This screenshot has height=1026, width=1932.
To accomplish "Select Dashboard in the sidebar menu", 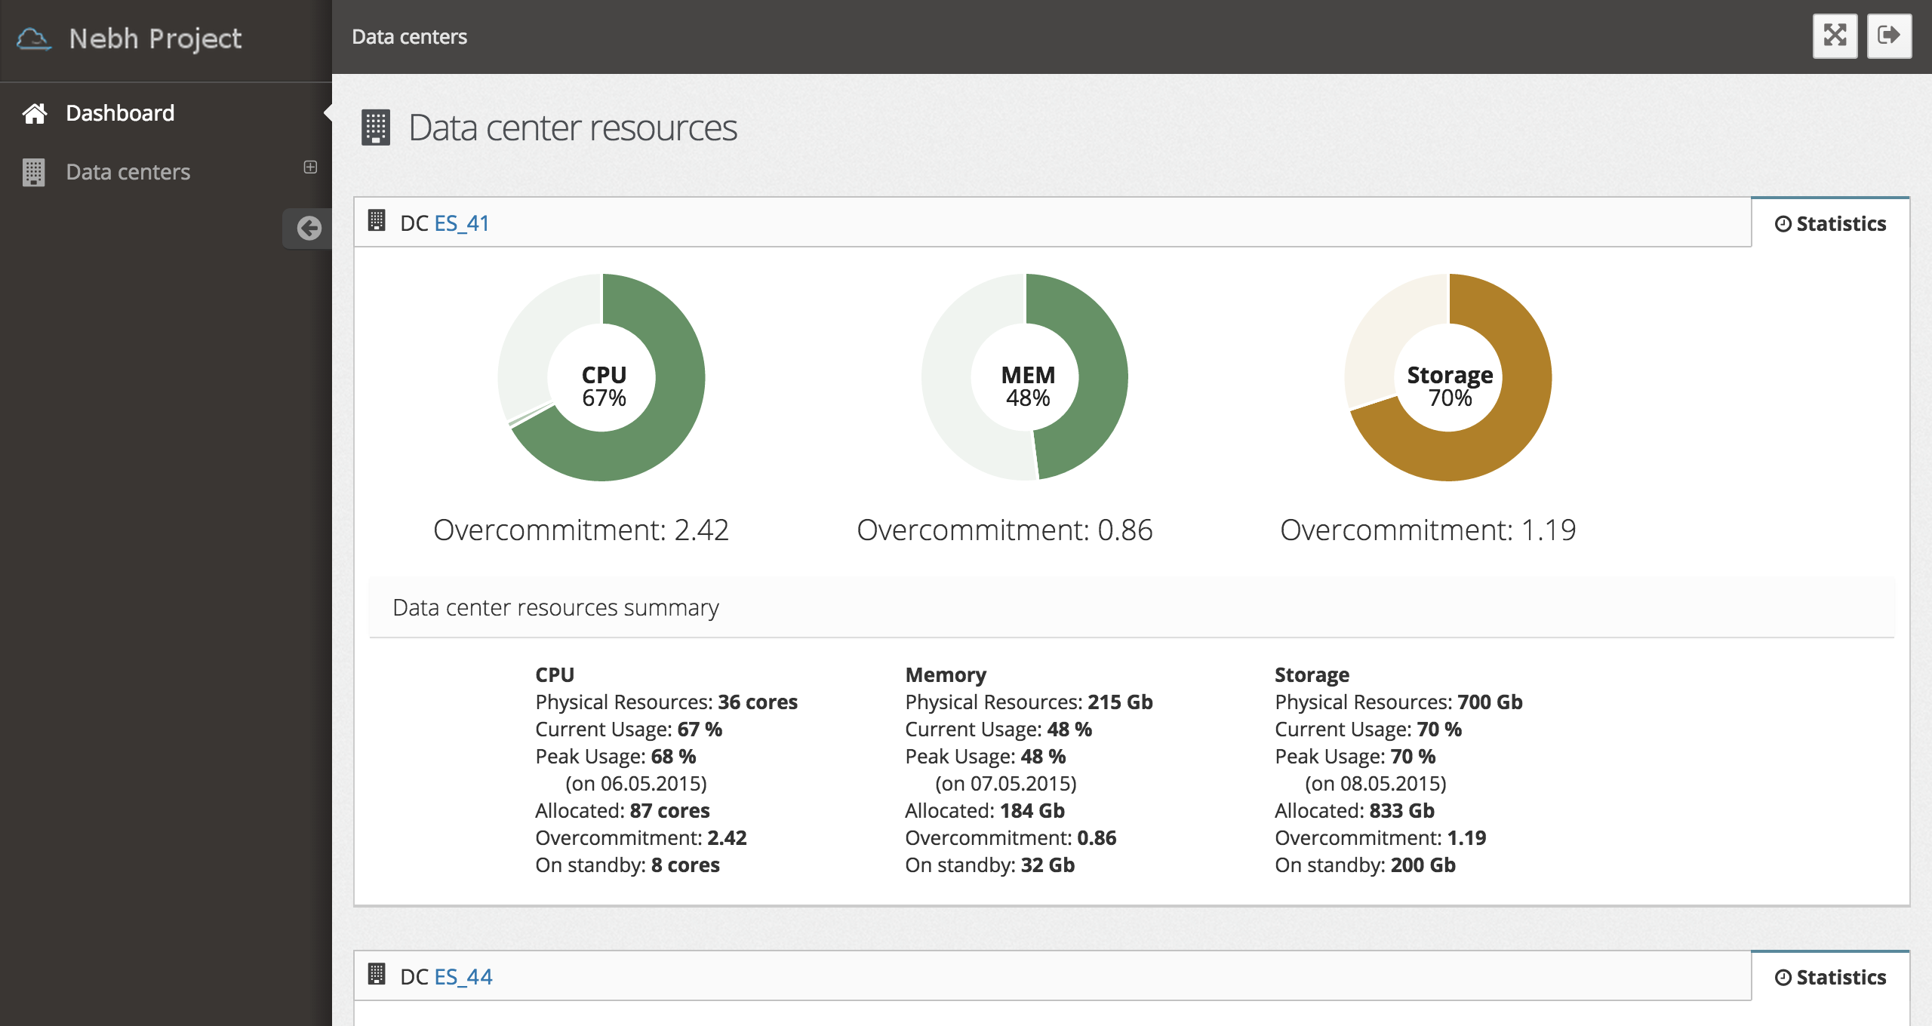I will (x=120, y=113).
